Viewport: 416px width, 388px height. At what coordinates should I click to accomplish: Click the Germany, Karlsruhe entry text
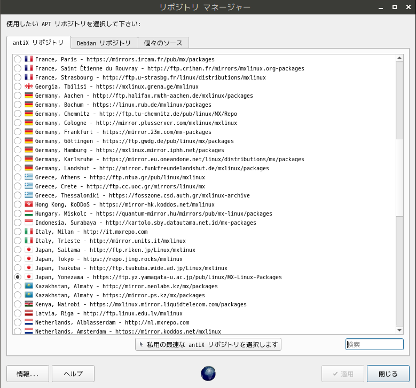[x=169, y=159]
